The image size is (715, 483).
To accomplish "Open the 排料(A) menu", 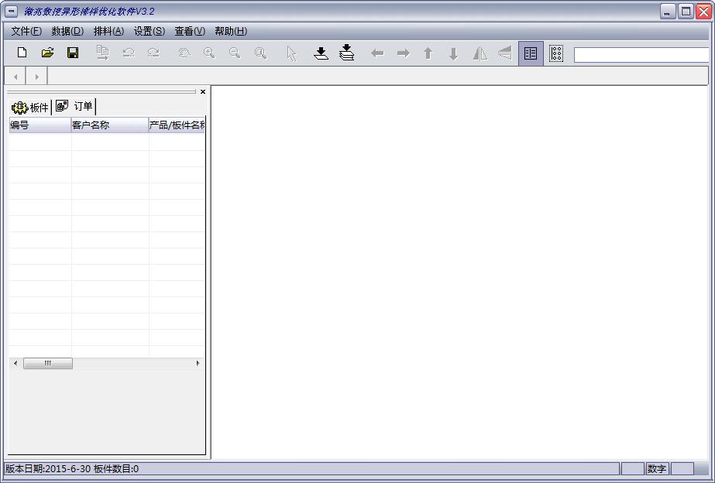I will pyautogui.click(x=108, y=31).
